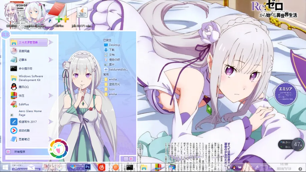Screen dimensions: 306x172
Task: Click the Windows Start button
Action: [x=6, y=167]
